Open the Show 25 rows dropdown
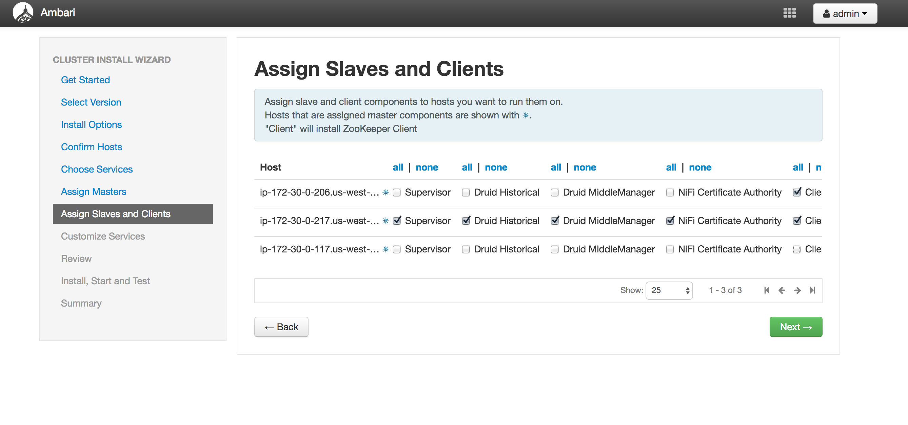The image size is (908, 425). 669,290
